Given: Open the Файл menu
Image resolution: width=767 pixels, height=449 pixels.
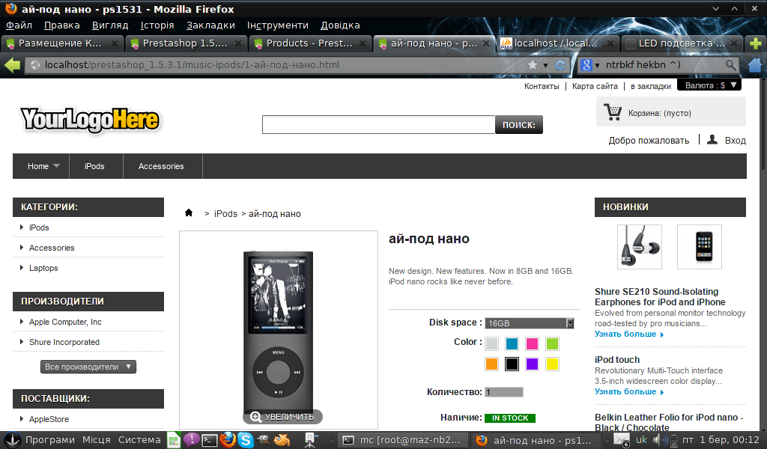Looking at the screenshot, I should pos(19,25).
